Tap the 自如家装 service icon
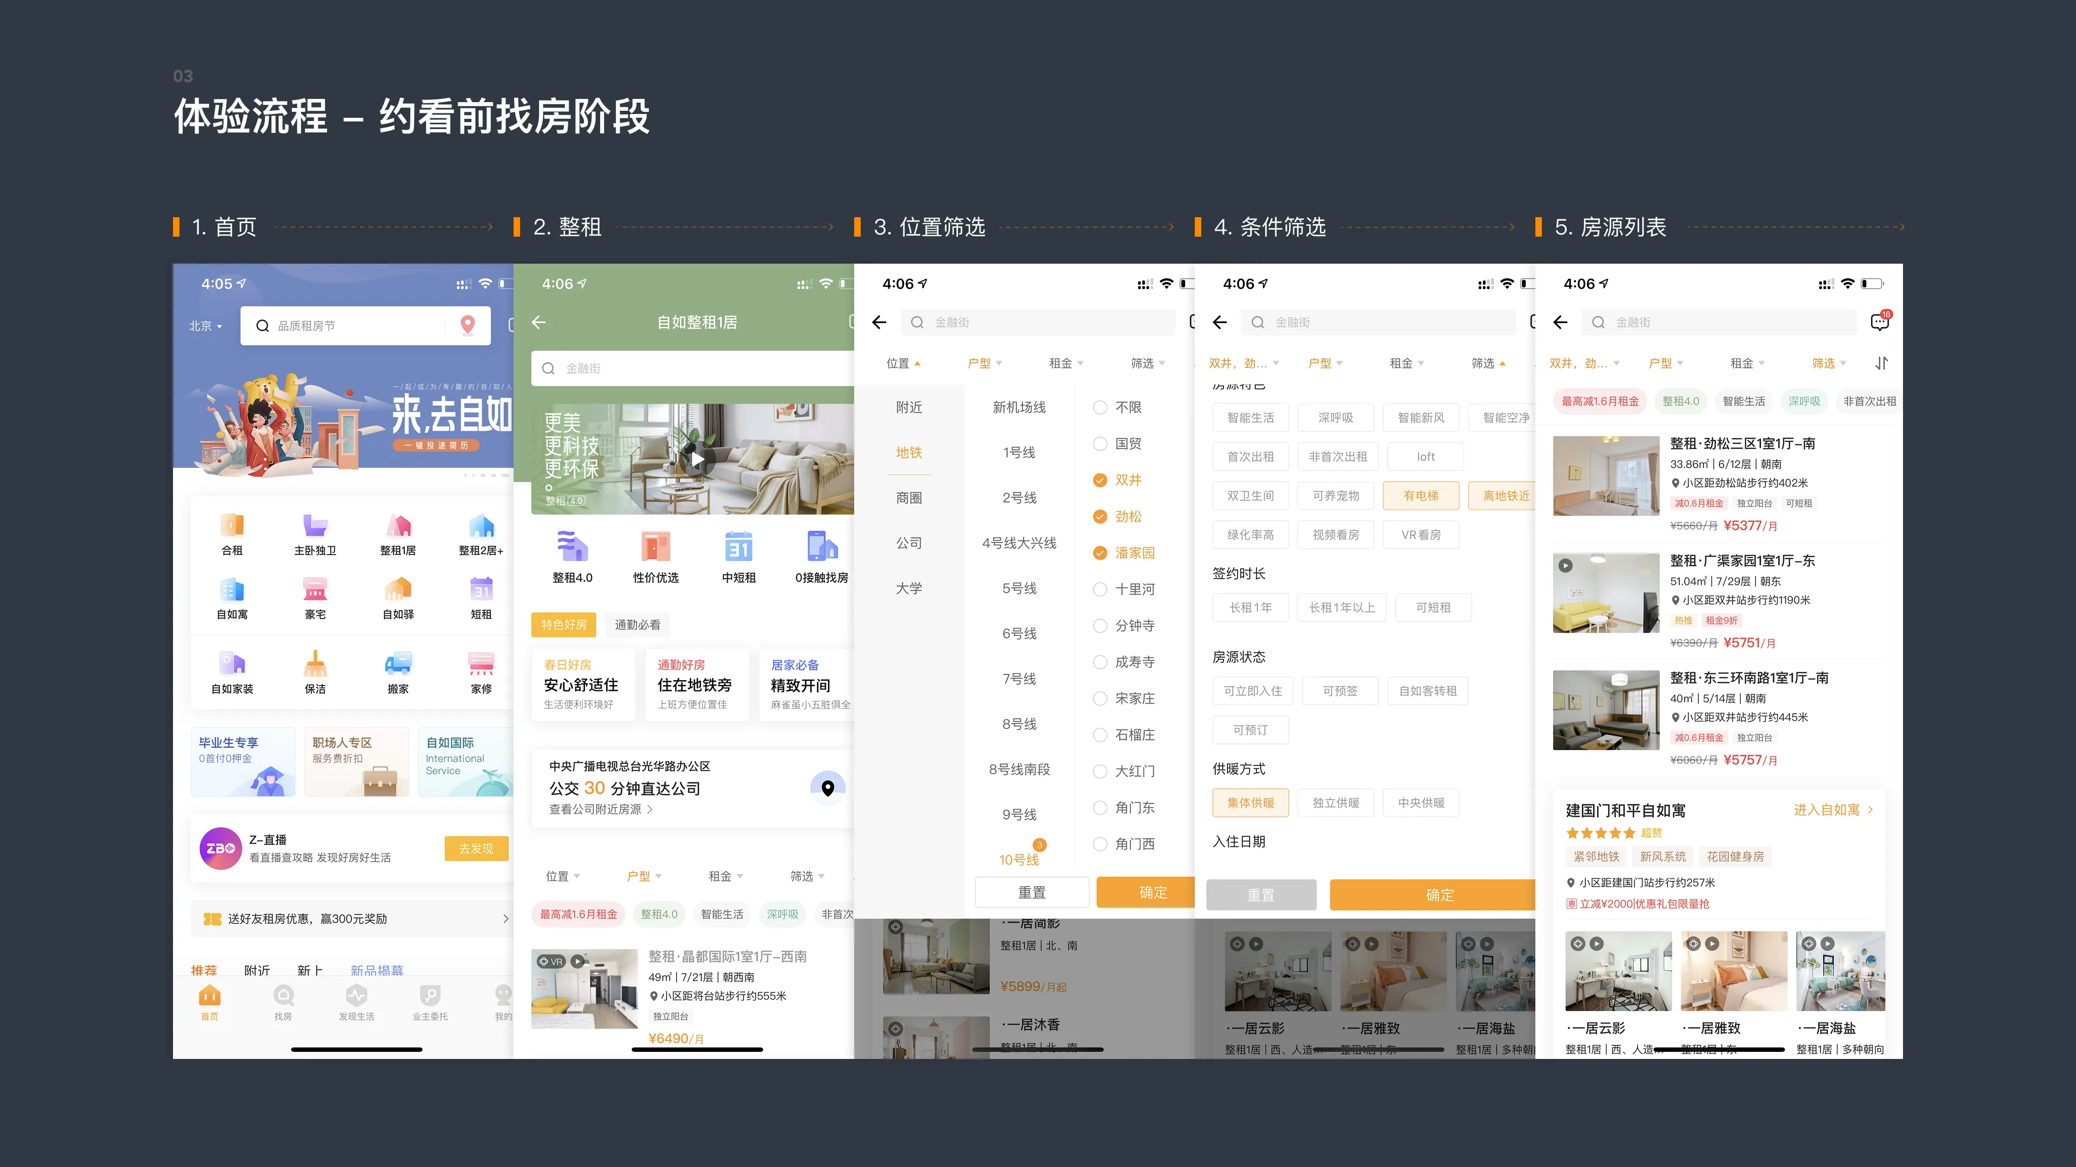This screenshot has width=2076, height=1167. pos(232,663)
